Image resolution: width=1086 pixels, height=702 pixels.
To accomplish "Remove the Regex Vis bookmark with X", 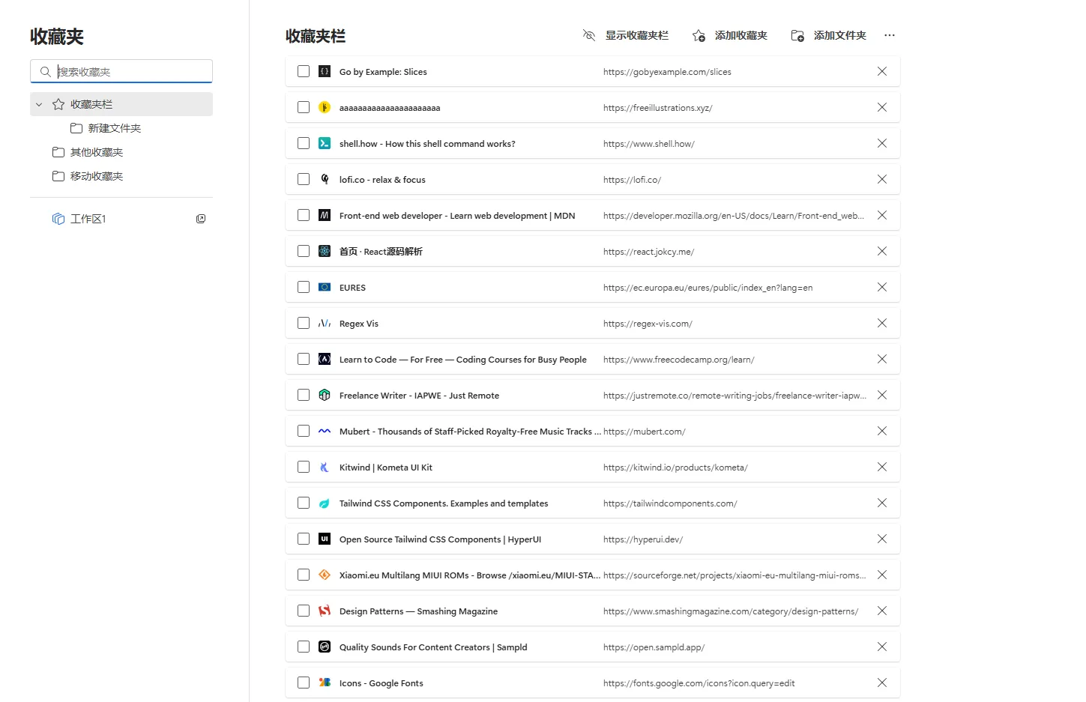I will [882, 323].
